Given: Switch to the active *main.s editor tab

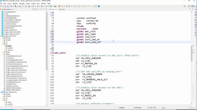Looking at the screenshot, I should [53, 9].
